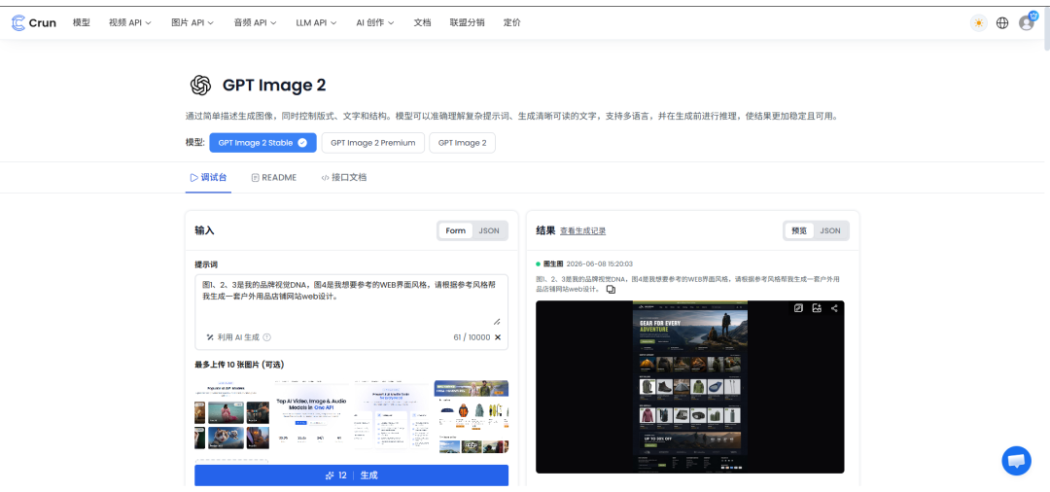
Task: Expand the LLM API dropdown
Action: (316, 22)
